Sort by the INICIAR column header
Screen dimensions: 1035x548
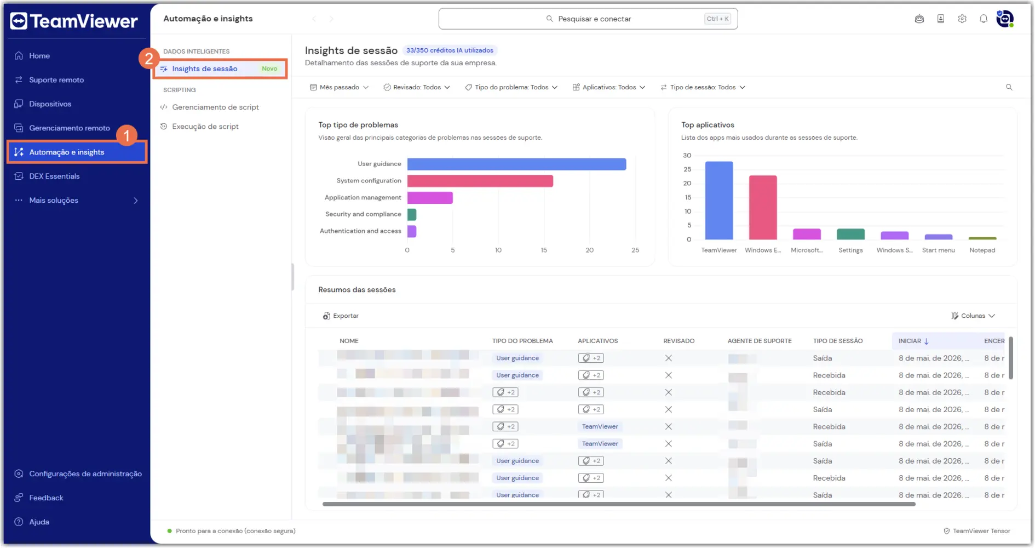point(913,341)
